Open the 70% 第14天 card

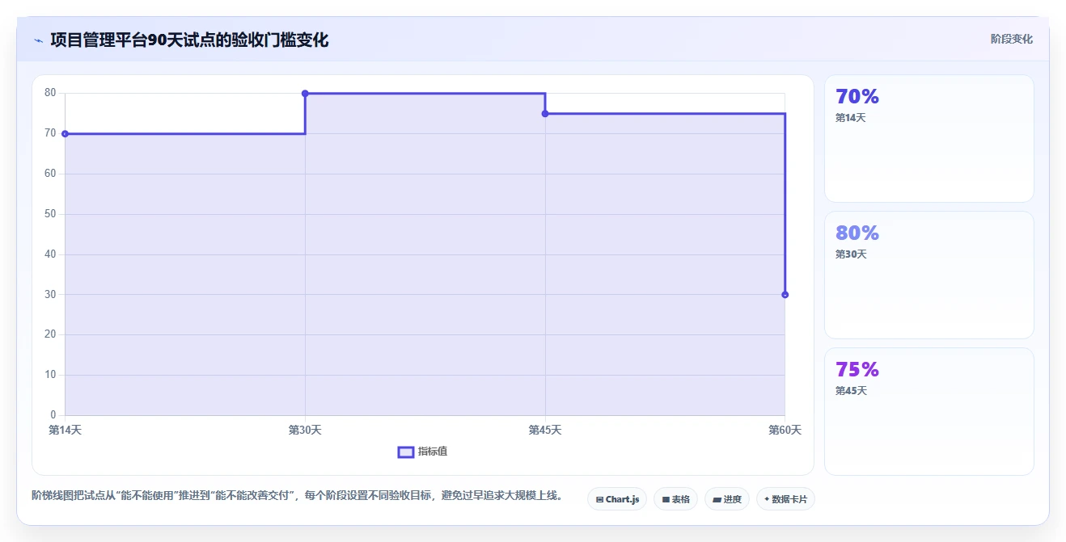[x=929, y=138]
